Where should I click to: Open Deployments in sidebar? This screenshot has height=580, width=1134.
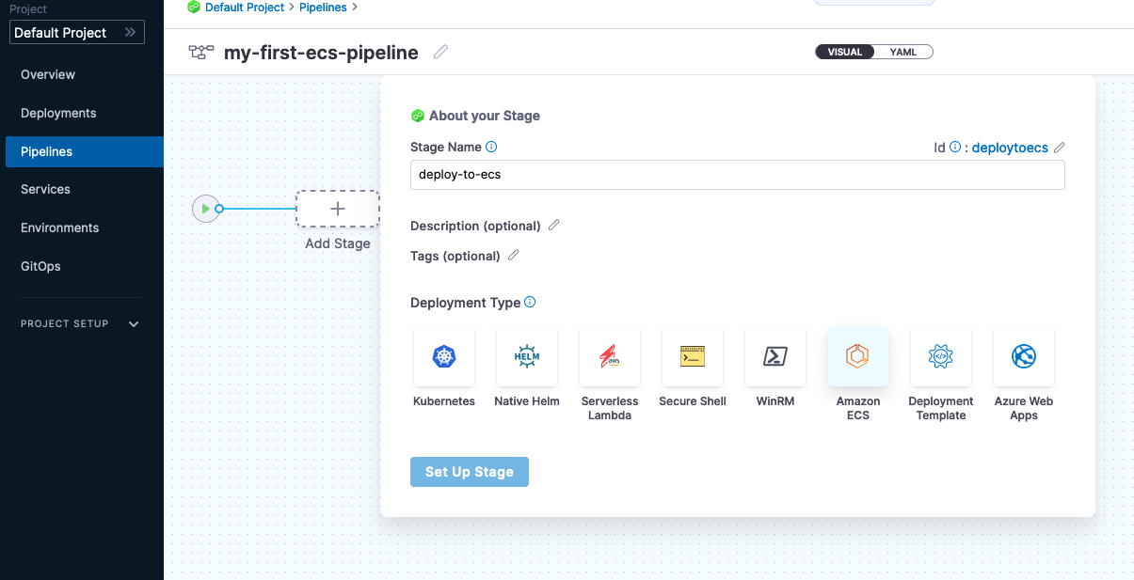(58, 113)
